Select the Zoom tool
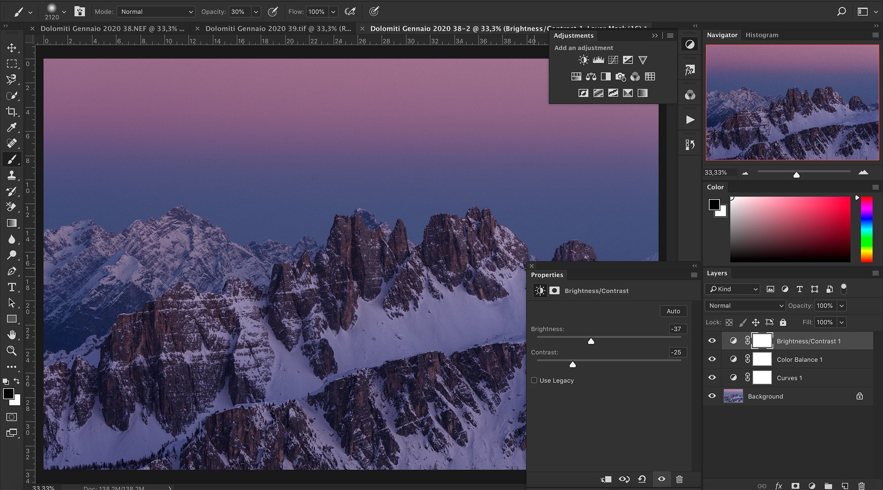 12,351
